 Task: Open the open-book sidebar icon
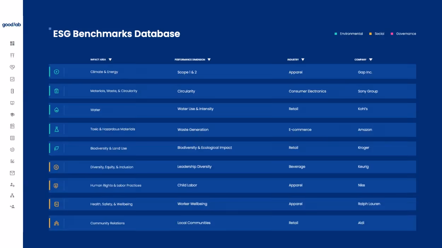tap(12, 103)
